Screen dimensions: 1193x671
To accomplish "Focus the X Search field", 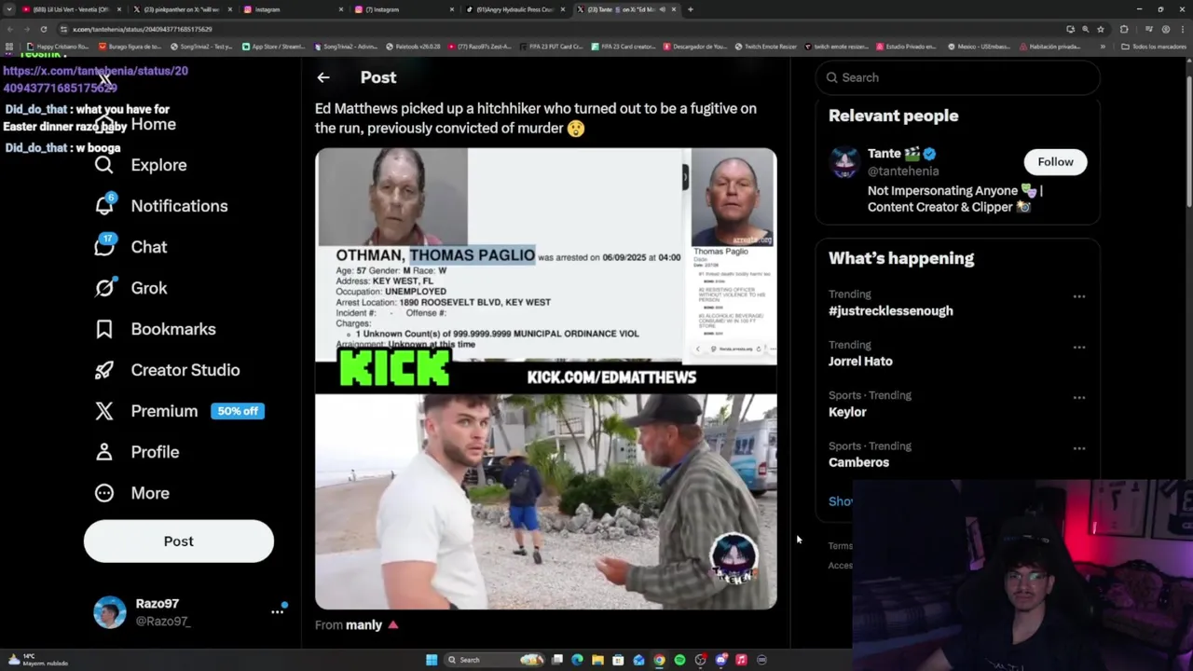I will [x=957, y=78].
